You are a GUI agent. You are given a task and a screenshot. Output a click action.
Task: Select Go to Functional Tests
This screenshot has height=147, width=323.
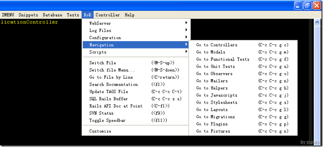point(243,59)
